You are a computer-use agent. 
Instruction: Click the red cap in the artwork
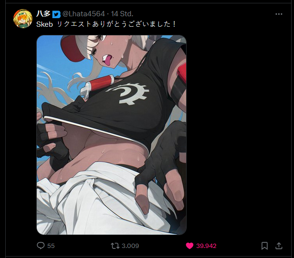73,49
